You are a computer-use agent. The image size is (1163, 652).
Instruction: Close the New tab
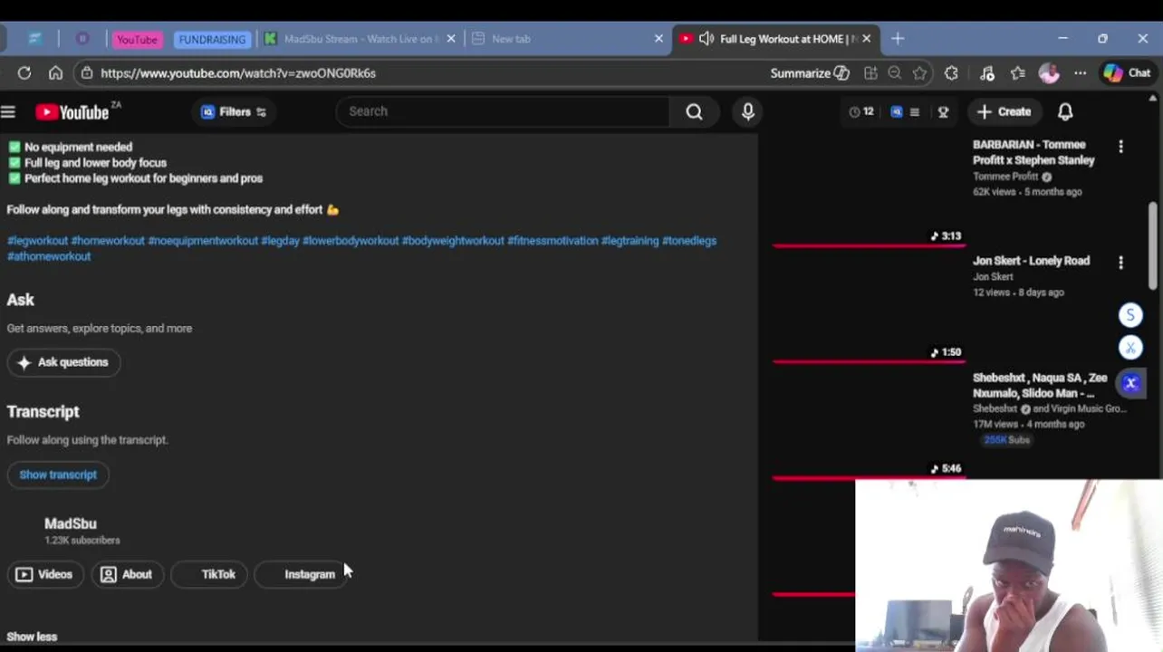pos(658,39)
